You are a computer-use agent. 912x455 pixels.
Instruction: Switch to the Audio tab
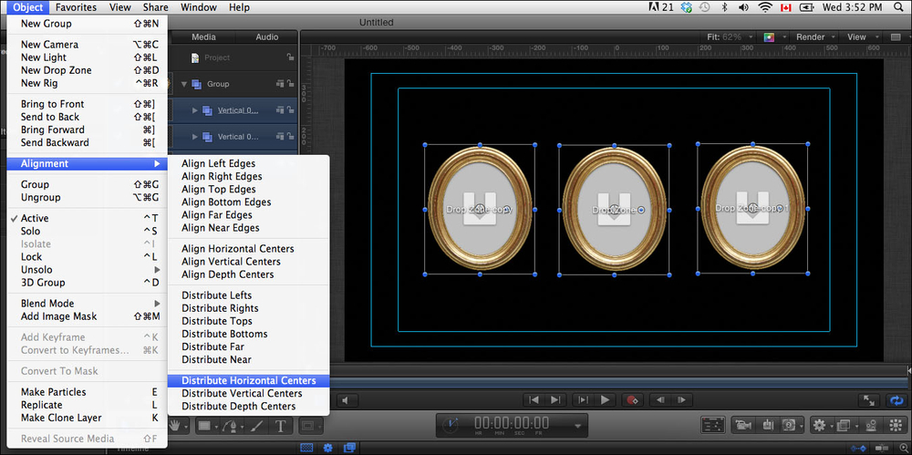pyautogui.click(x=266, y=37)
